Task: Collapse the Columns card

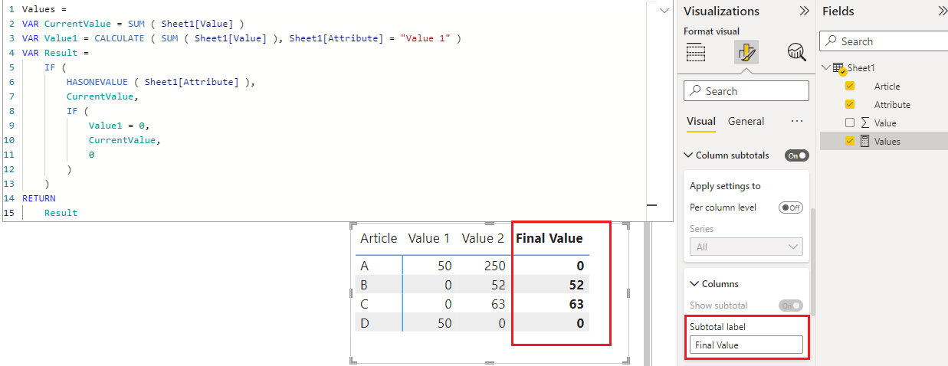Action: pos(694,284)
